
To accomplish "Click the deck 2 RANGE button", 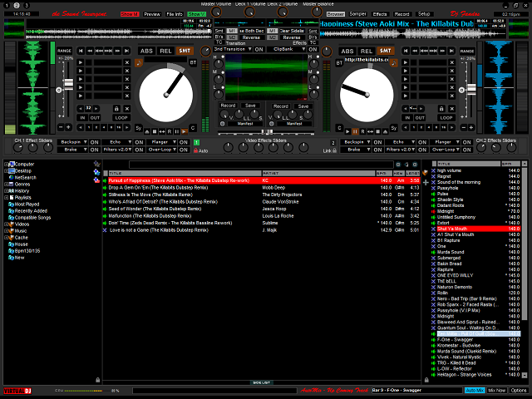I will [467, 52].
